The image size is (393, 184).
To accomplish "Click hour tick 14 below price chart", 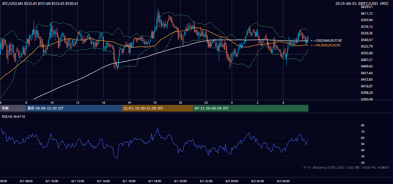I will pos(103,102).
